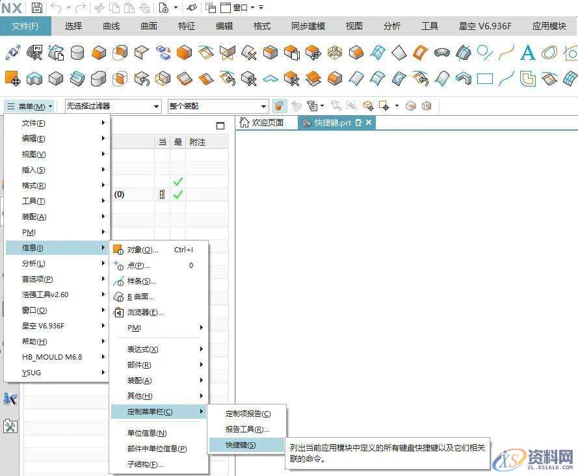This screenshot has width=578, height=476.
Task: Click the Undo arrow icon in the title bar
Action: (57, 8)
